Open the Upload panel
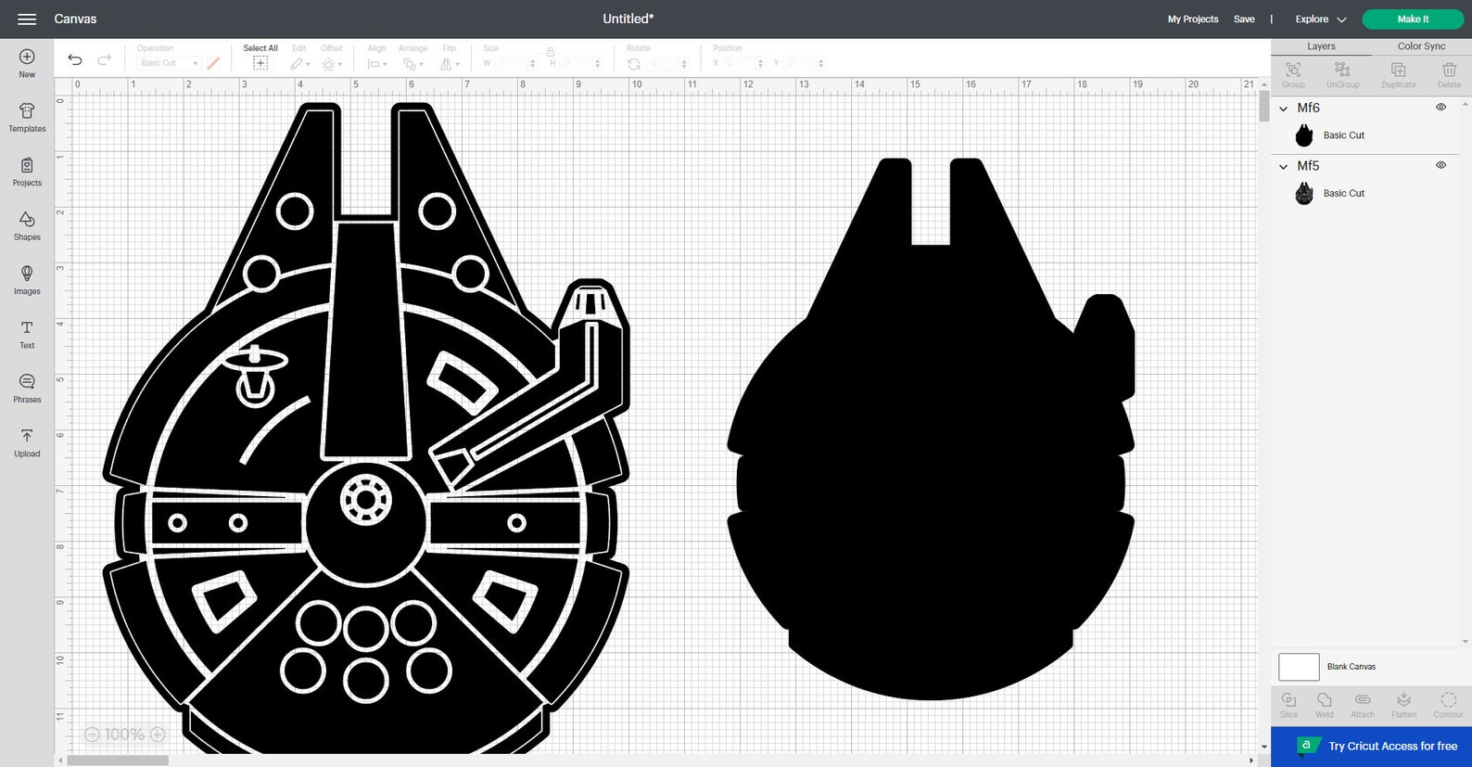Viewport: 1472px width, 767px height. (x=27, y=442)
